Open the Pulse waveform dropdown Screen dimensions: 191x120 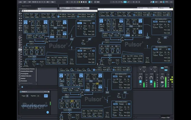click(123, 76)
